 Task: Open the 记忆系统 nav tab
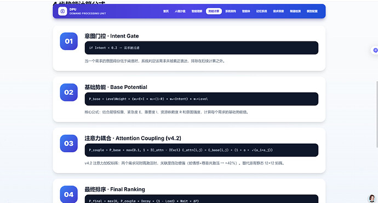point(261,11)
